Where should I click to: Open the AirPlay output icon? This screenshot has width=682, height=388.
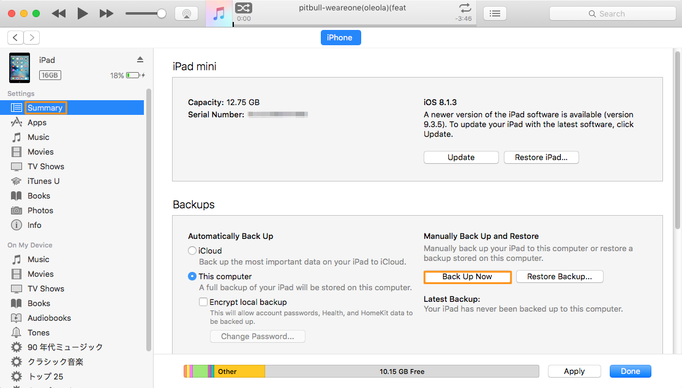[187, 13]
